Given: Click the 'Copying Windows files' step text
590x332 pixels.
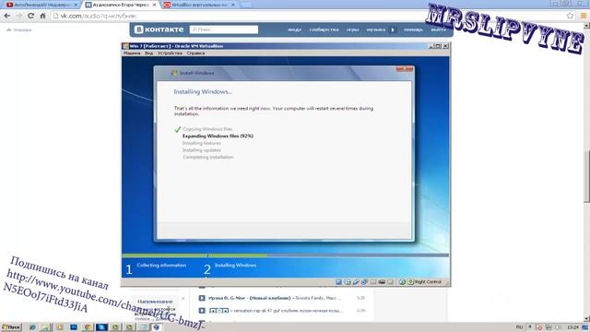Looking at the screenshot, I should point(207,129).
